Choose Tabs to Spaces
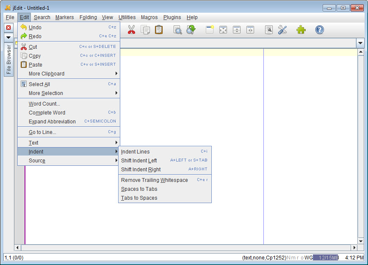Viewport: 368px width, 265px height. (165, 198)
